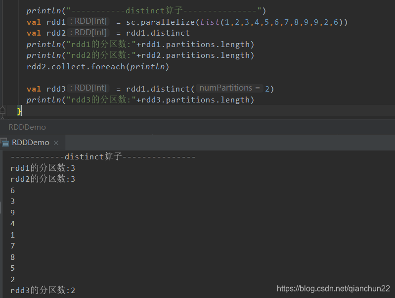Click the rdd1.distinct call on the rdd2 line

[x=158, y=33]
